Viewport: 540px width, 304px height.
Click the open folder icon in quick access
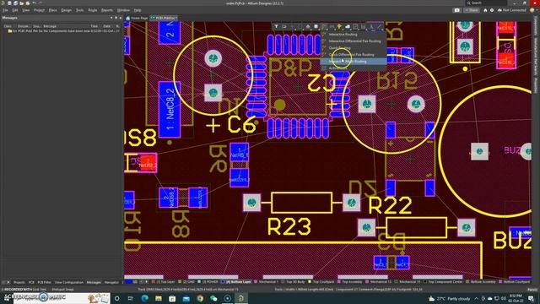[22, 3]
